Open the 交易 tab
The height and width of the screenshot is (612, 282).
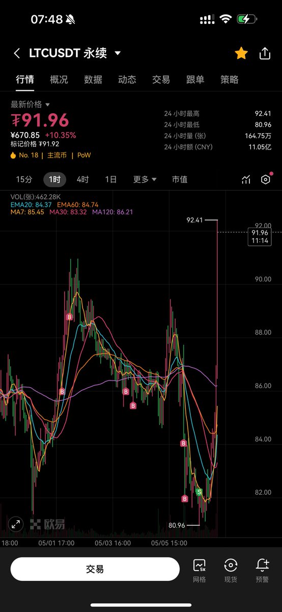[x=161, y=80]
